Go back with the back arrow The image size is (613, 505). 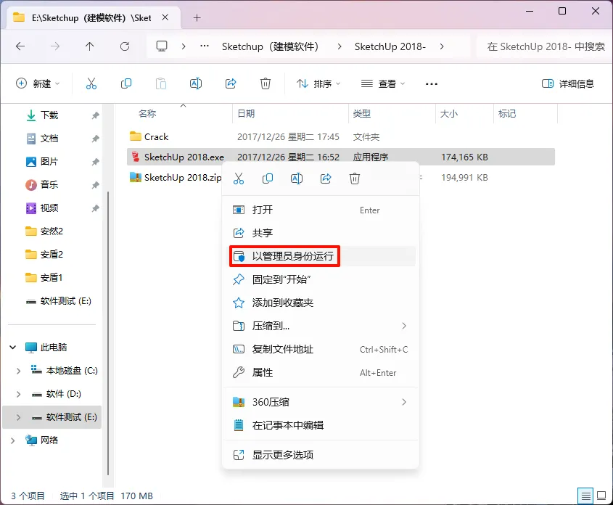(20, 46)
